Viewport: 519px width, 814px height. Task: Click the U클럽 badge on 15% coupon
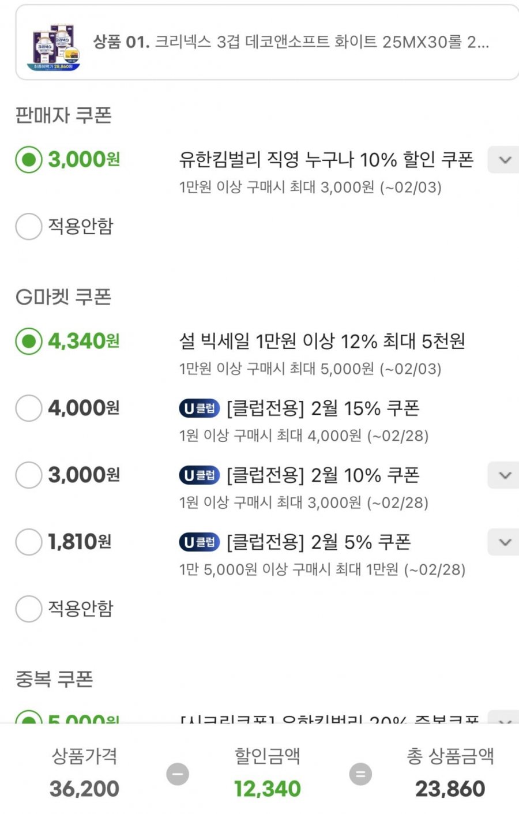pos(199,408)
